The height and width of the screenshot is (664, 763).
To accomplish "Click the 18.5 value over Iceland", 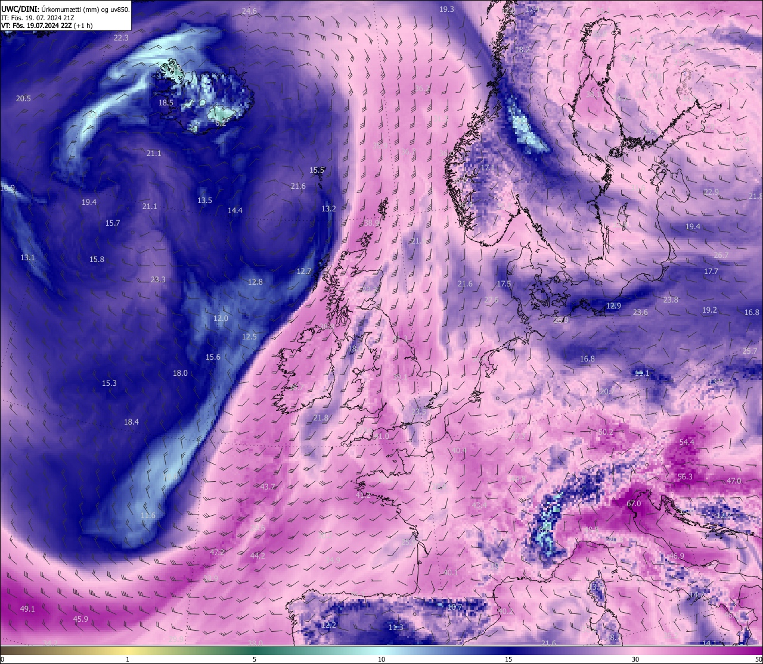I will (166, 103).
